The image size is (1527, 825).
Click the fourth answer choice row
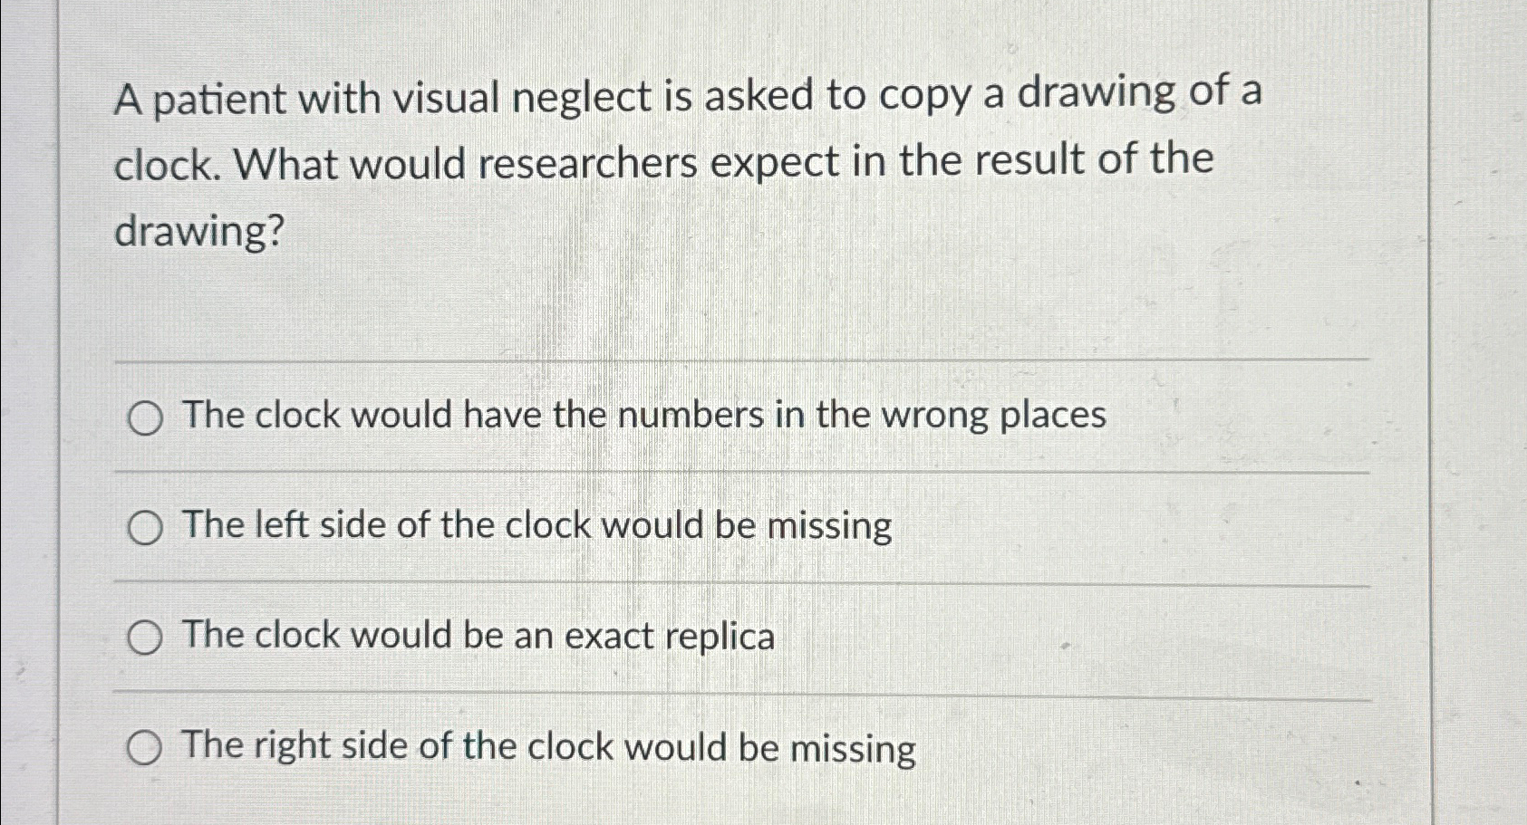pos(548,747)
